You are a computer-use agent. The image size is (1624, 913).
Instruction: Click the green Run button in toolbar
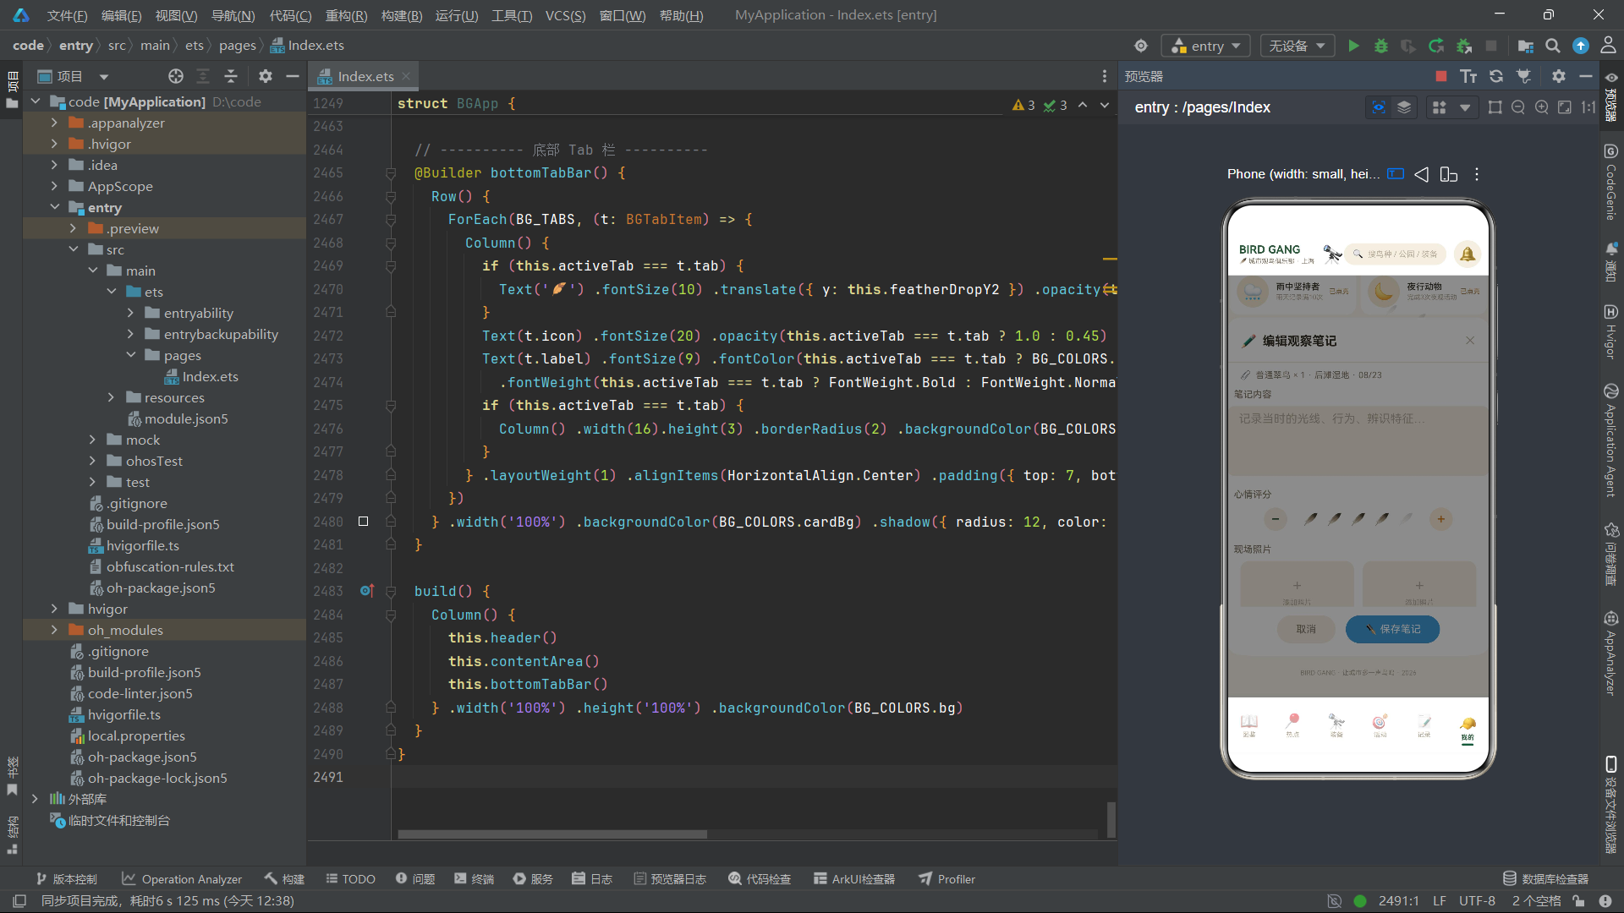point(1353,46)
